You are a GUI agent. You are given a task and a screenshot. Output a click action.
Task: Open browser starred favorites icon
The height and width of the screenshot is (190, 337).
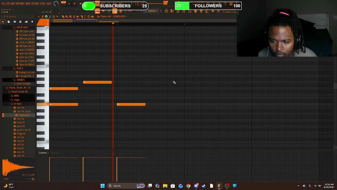tap(32, 22)
